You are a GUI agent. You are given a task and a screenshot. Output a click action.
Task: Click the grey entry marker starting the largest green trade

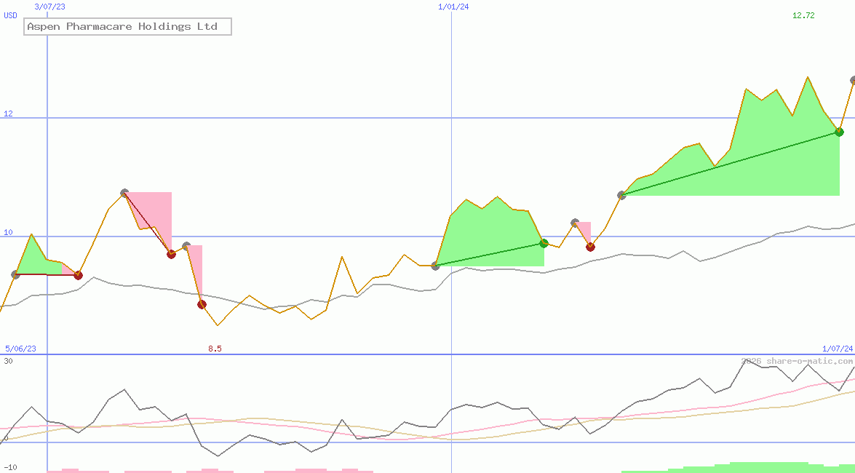tap(621, 195)
